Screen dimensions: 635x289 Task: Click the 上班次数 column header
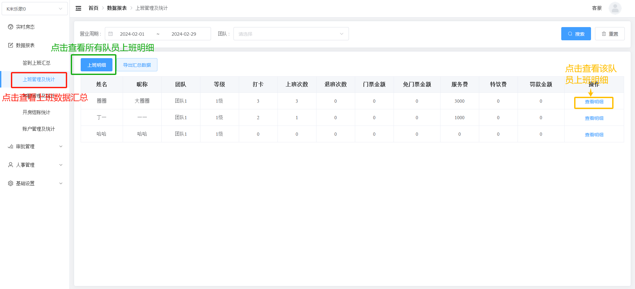297,85
